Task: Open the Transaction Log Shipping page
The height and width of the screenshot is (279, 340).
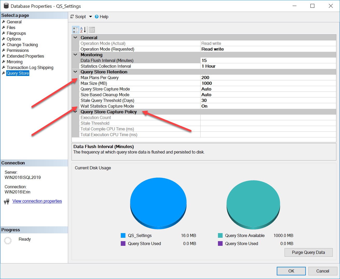Action: pyautogui.click(x=30, y=67)
